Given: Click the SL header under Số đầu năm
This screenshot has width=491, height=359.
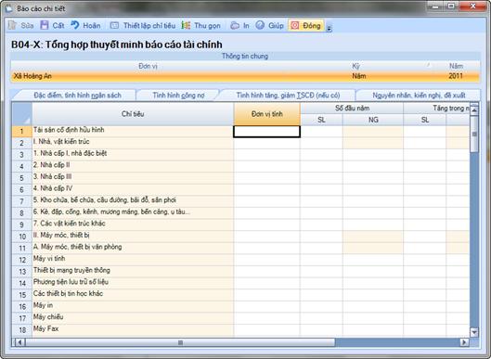Looking at the screenshot, I should click(321, 120).
